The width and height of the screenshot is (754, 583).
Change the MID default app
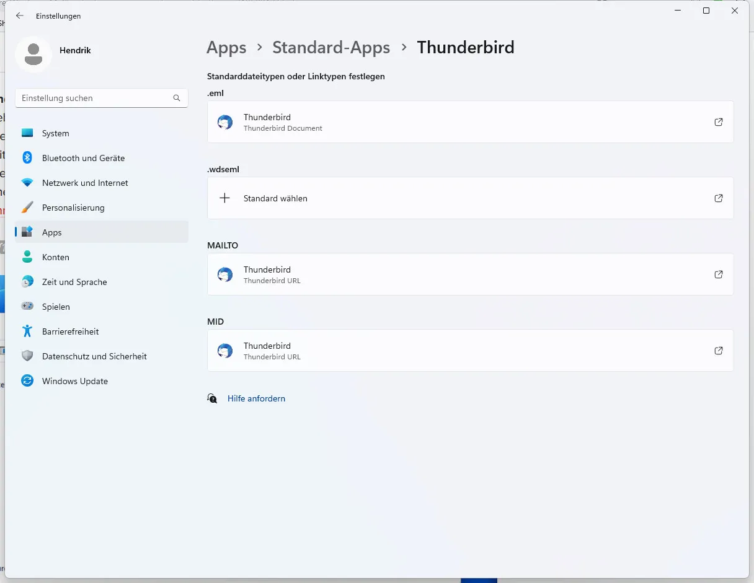tap(471, 351)
